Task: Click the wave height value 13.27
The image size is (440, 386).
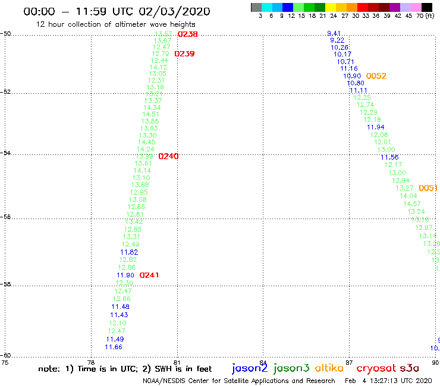Action: [x=405, y=188]
